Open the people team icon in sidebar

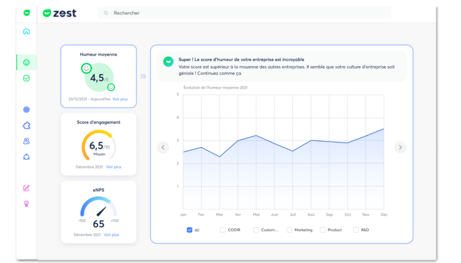[27, 141]
